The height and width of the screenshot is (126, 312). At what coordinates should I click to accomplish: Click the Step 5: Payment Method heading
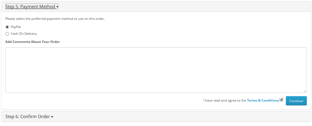[30, 7]
